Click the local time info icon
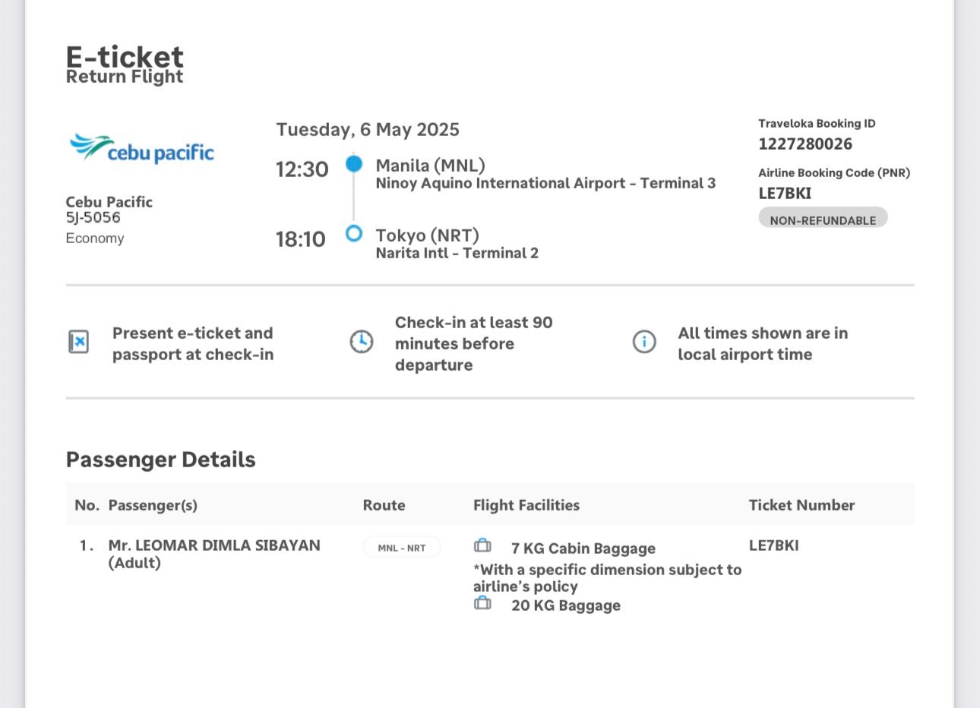Screen dimensions: 980x708 pos(644,342)
